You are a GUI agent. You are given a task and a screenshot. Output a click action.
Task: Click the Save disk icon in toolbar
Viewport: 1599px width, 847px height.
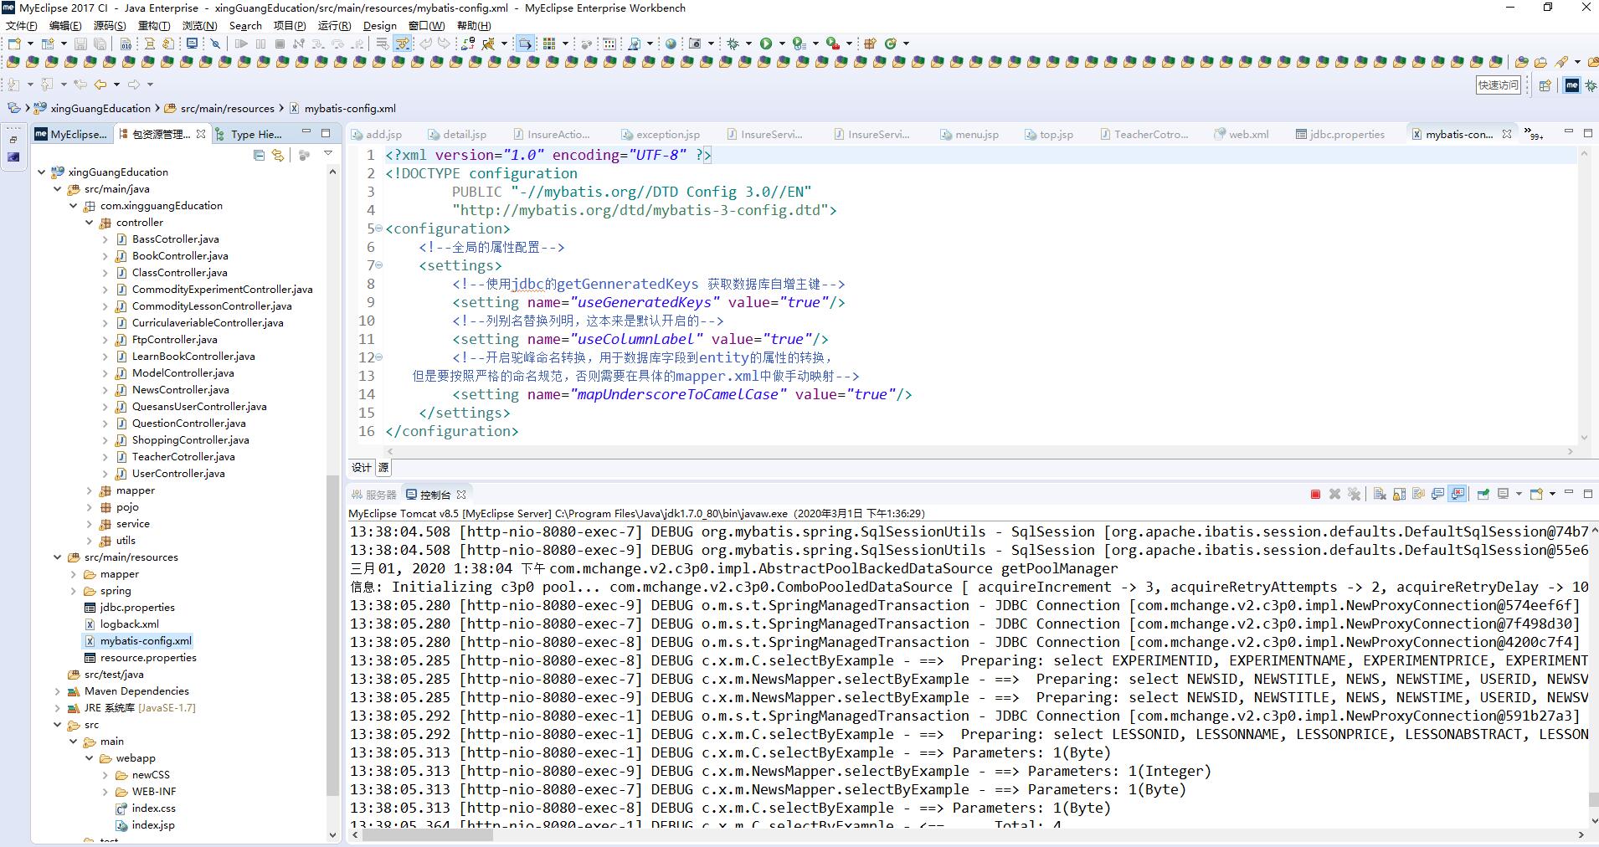coord(80,44)
